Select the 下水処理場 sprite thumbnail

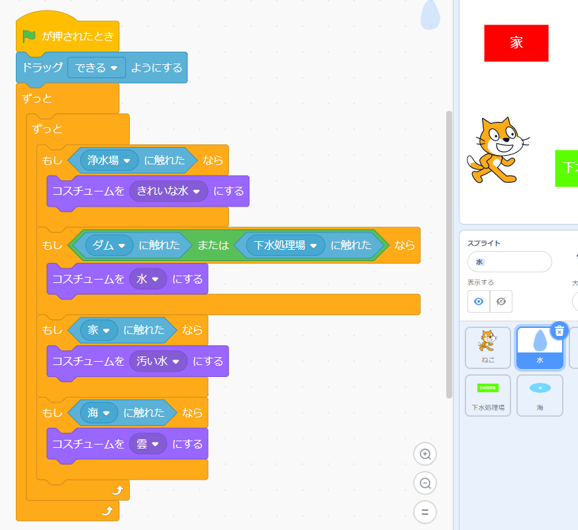[488, 395]
